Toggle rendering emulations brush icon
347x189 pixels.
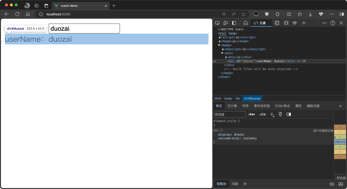pyautogui.click(x=280, y=114)
